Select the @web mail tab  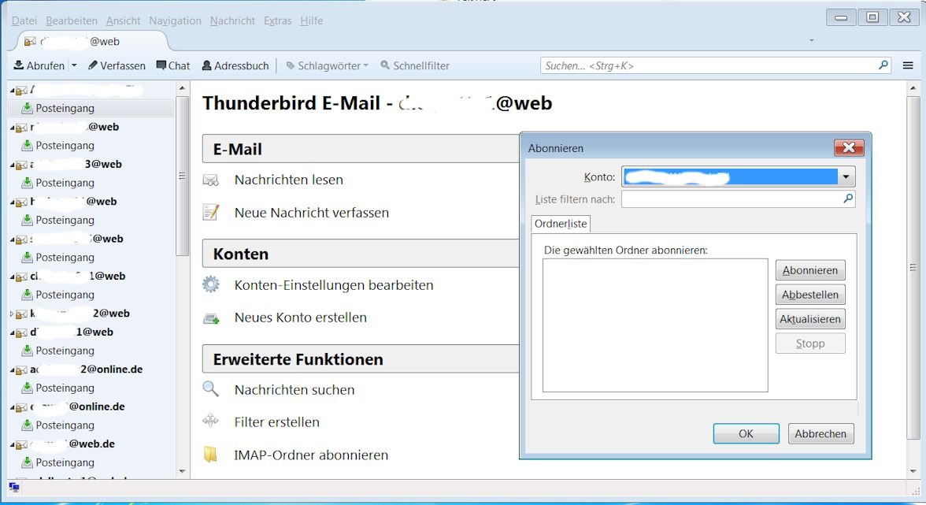point(91,41)
